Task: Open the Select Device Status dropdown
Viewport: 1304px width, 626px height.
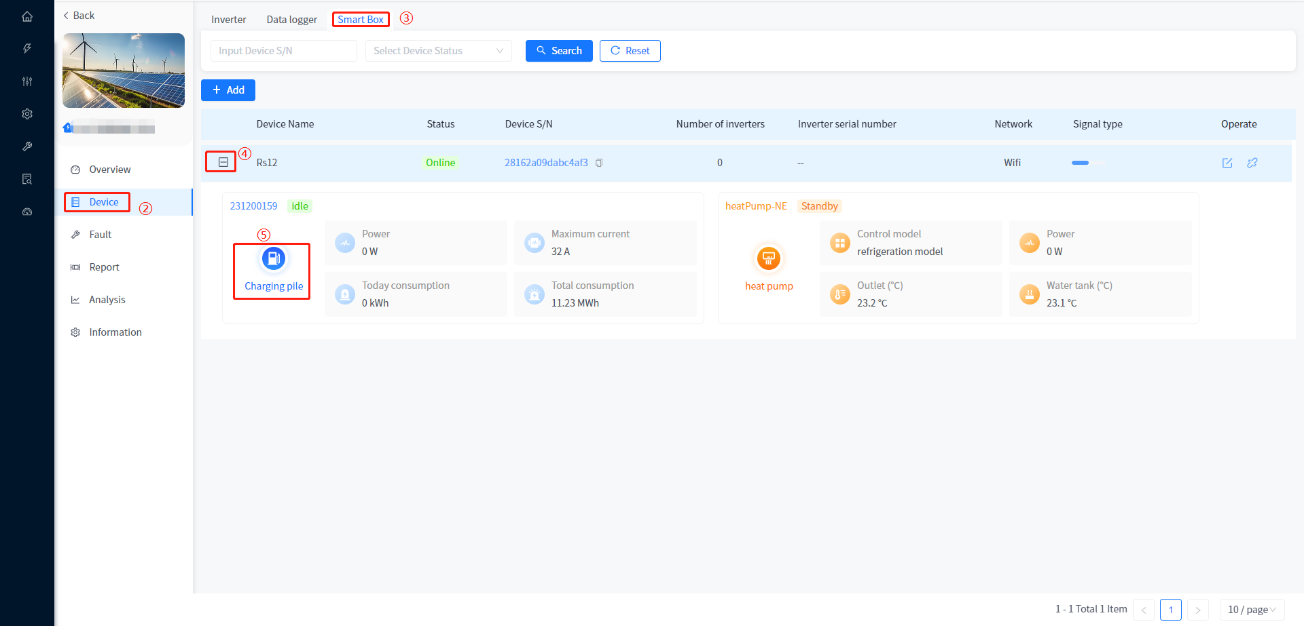Action: (438, 51)
